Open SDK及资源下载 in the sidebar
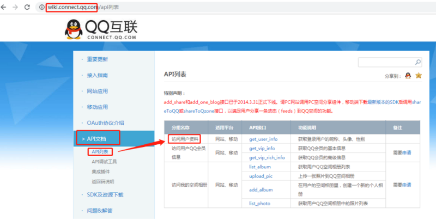 (x=105, y=195)
